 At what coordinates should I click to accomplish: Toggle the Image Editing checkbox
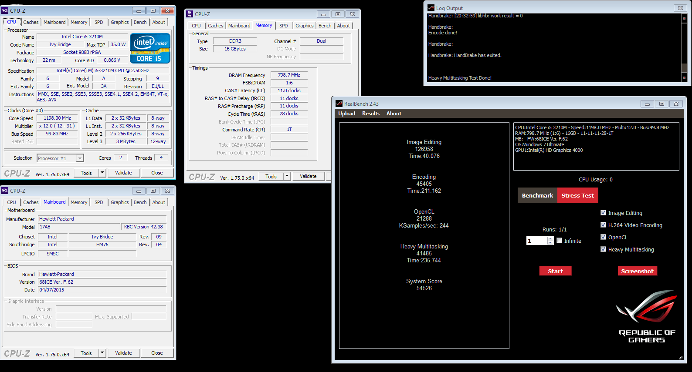click(x=603, y=213)
